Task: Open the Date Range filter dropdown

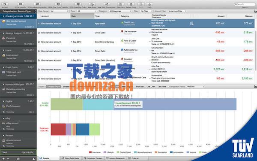Action: tap(60, 11)
